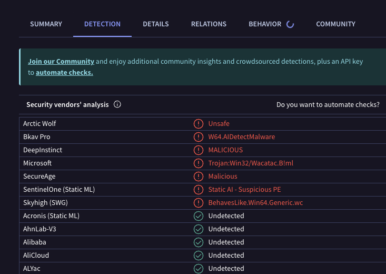Screen dimensions: 386x274
Task: Click the Undetected result for Alibaba
Action: click(x=226, y=242)
